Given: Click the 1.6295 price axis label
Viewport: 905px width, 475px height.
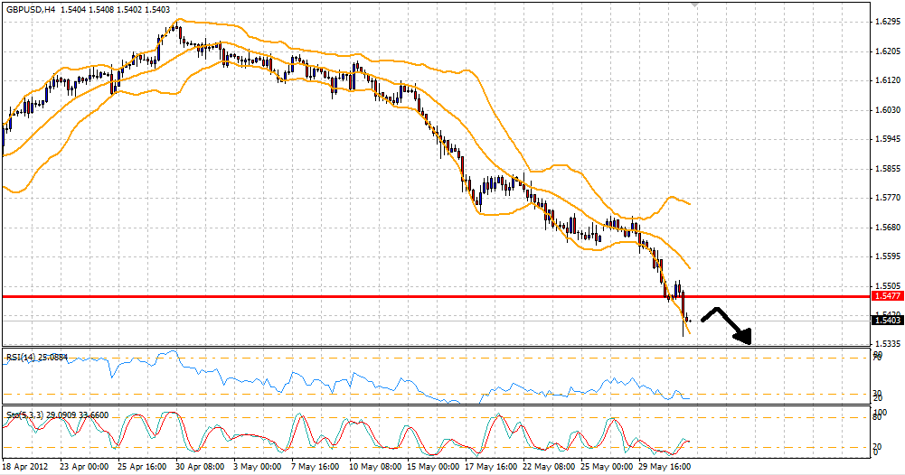Looking at the screenshot, I should 888,22.
